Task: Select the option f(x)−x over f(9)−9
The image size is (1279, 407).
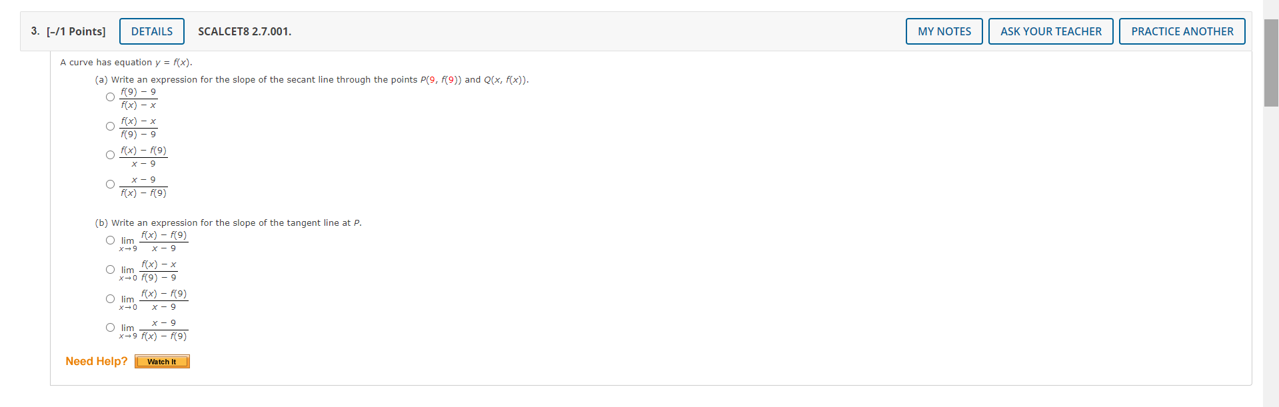Action: coord(110,126)
